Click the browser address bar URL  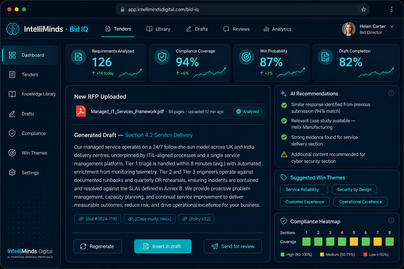click(163, 9)
